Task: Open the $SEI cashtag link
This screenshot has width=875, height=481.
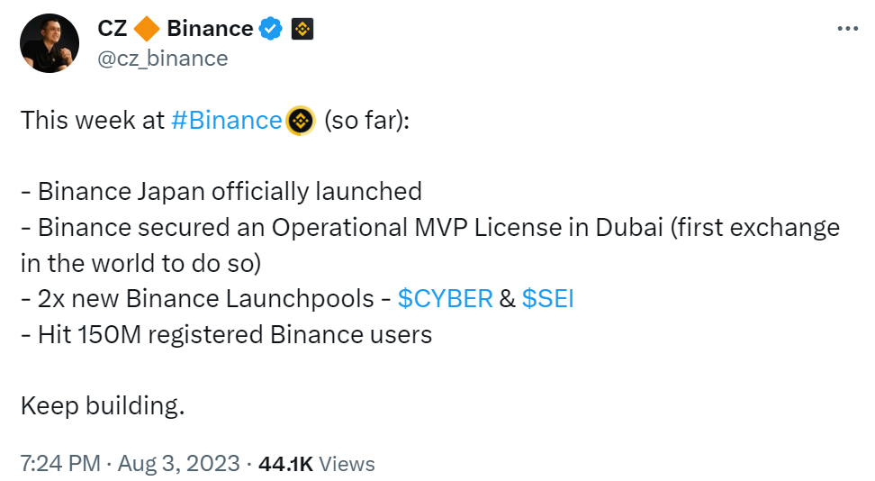Action: click(547, 298)
